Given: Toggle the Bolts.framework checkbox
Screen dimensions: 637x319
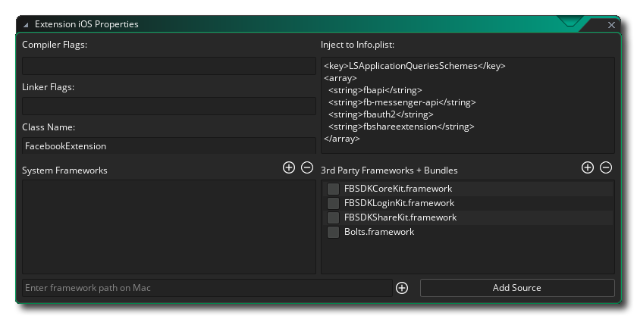Looking at the screenshot, I should pyautogui.click(x=333, y=232).
